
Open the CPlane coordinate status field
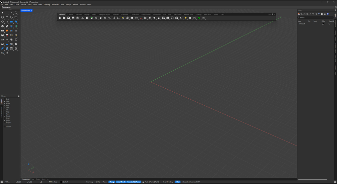(x=8, y=182)
